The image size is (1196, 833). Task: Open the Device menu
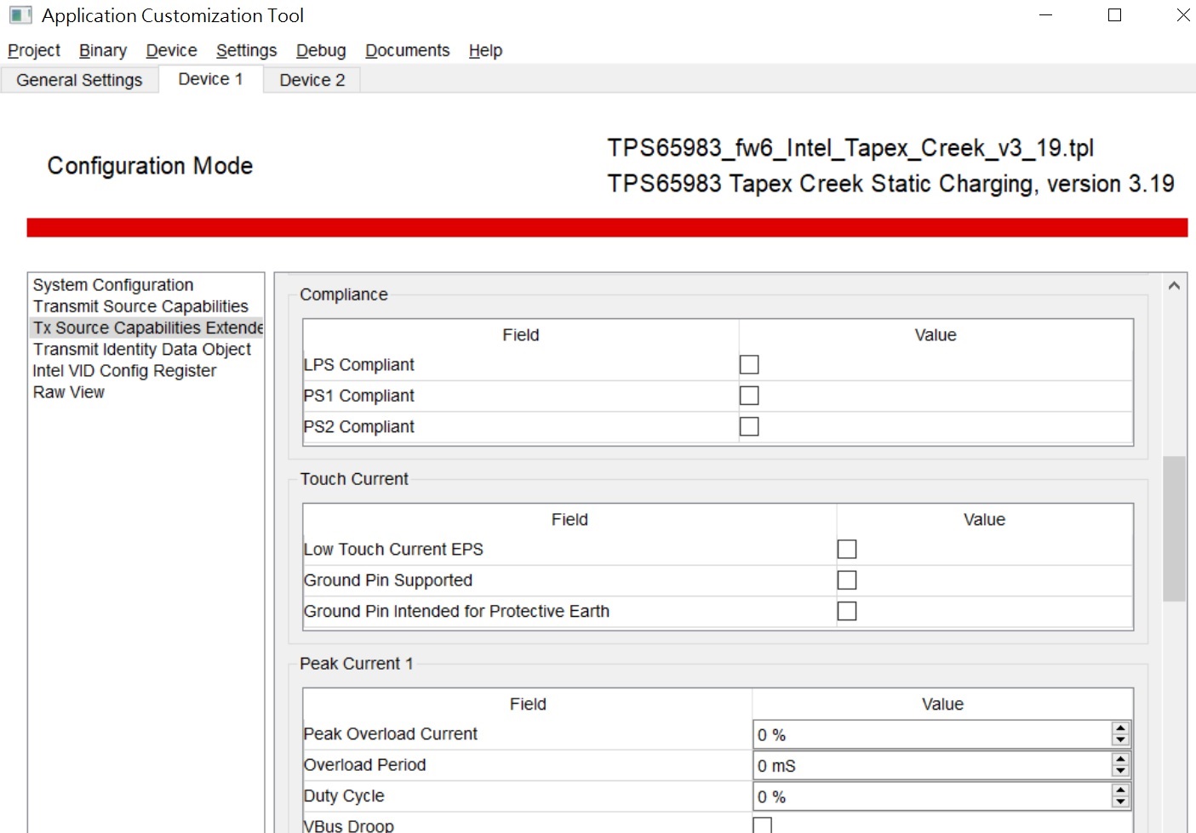(171, 51)
